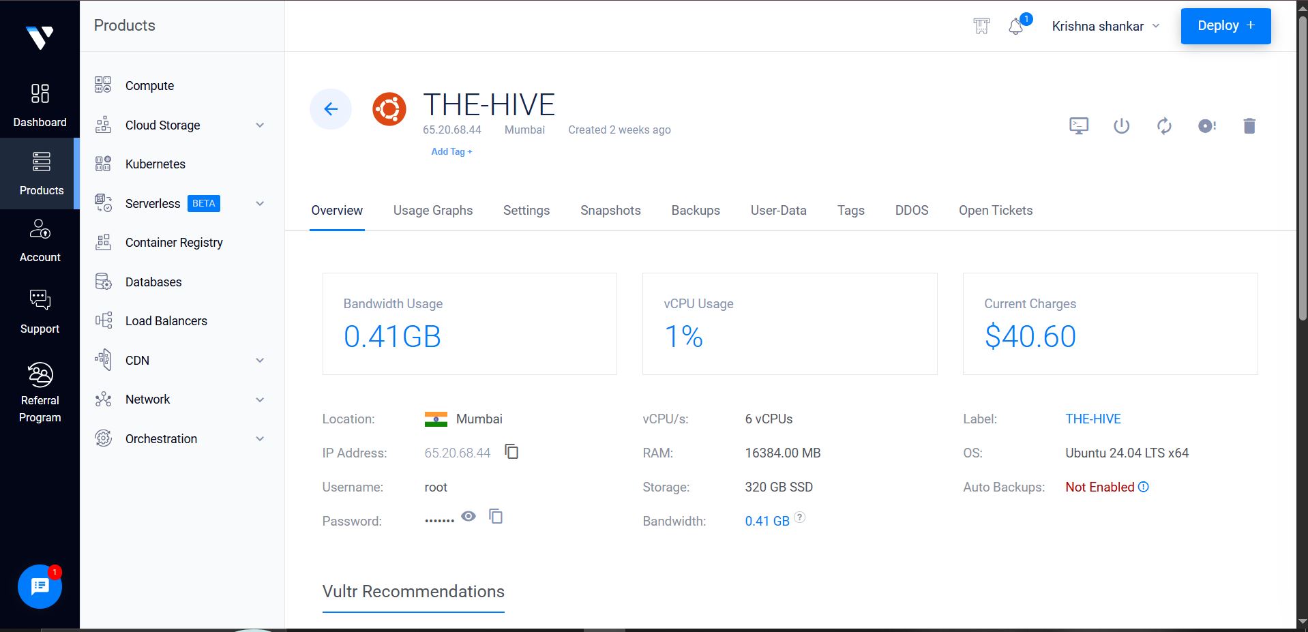Reveal the root password with eye toggle
This screenshot has width=1308, height=632.
pos(468,516)
